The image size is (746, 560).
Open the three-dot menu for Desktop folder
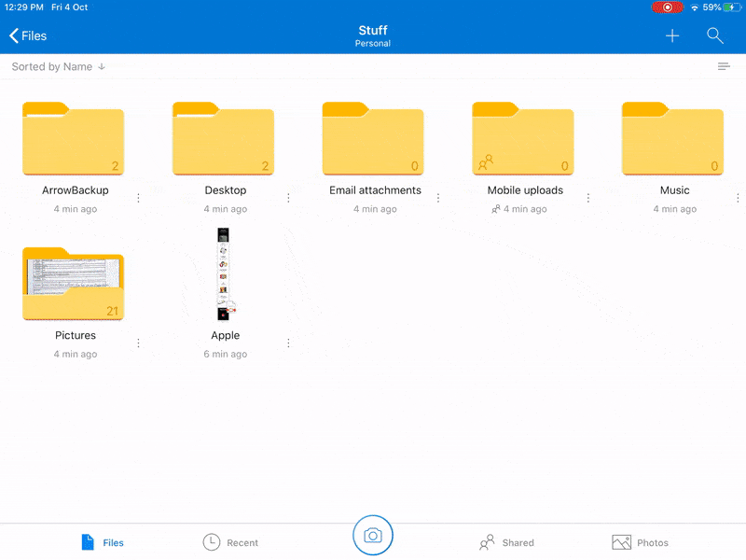tap(288, 197)
